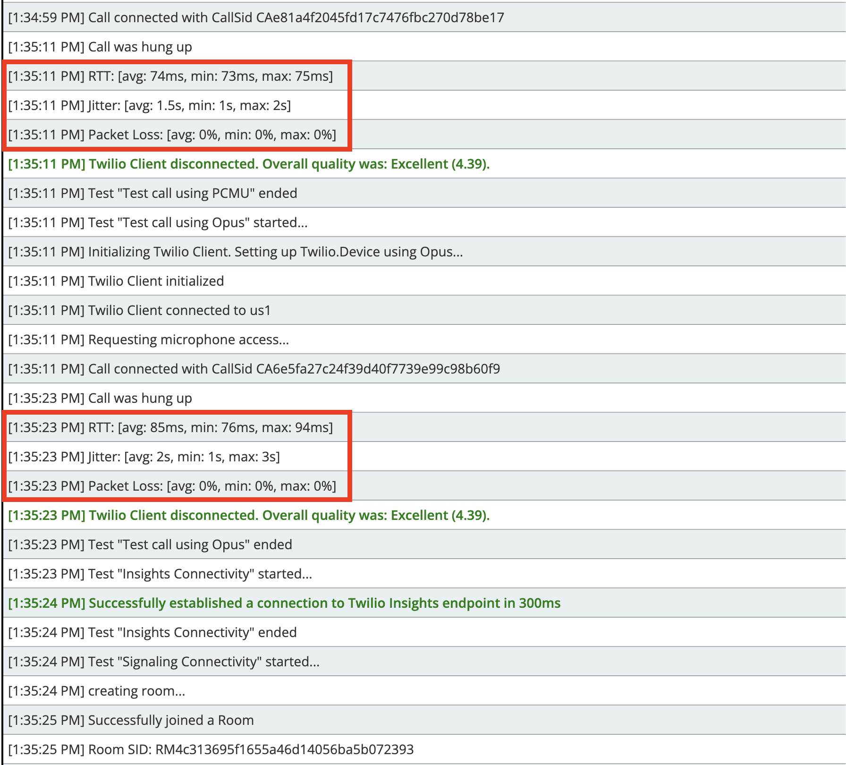846x765 pixels.
Task: Select the Room SID RM4c313695 log entry
Action: 211,749
